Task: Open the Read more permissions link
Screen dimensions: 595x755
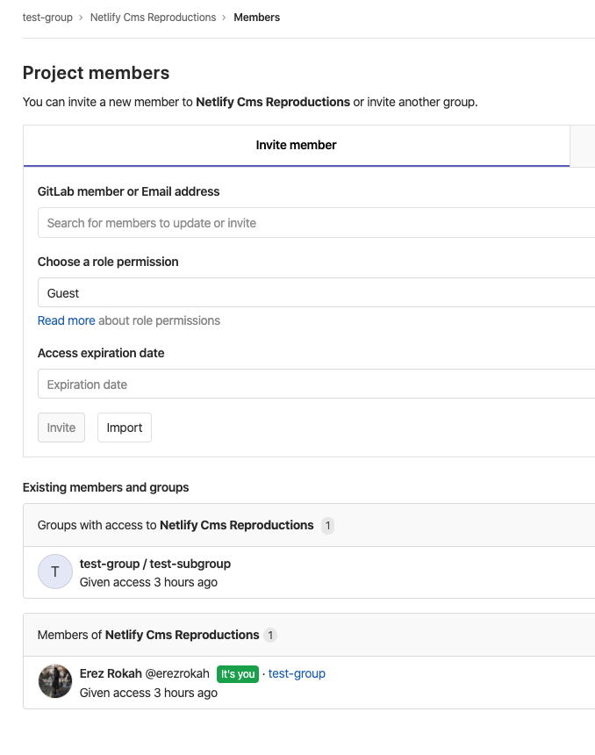Action: point(67,320)
